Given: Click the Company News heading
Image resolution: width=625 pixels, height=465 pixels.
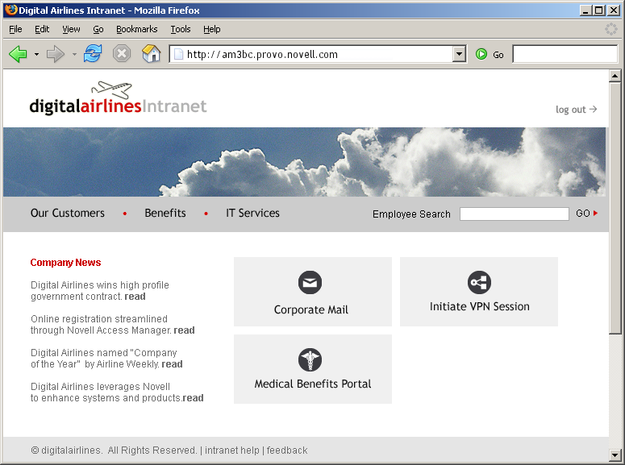Looking at the screenshot, I should pos(66,263).
